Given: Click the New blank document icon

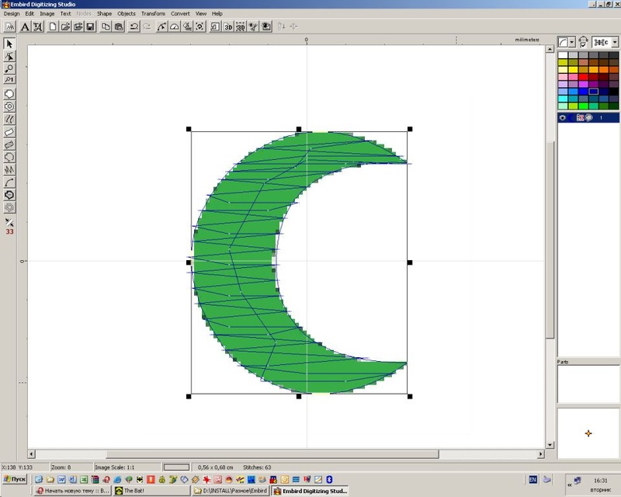Looking at the screenshot, I should coord(53,27).
